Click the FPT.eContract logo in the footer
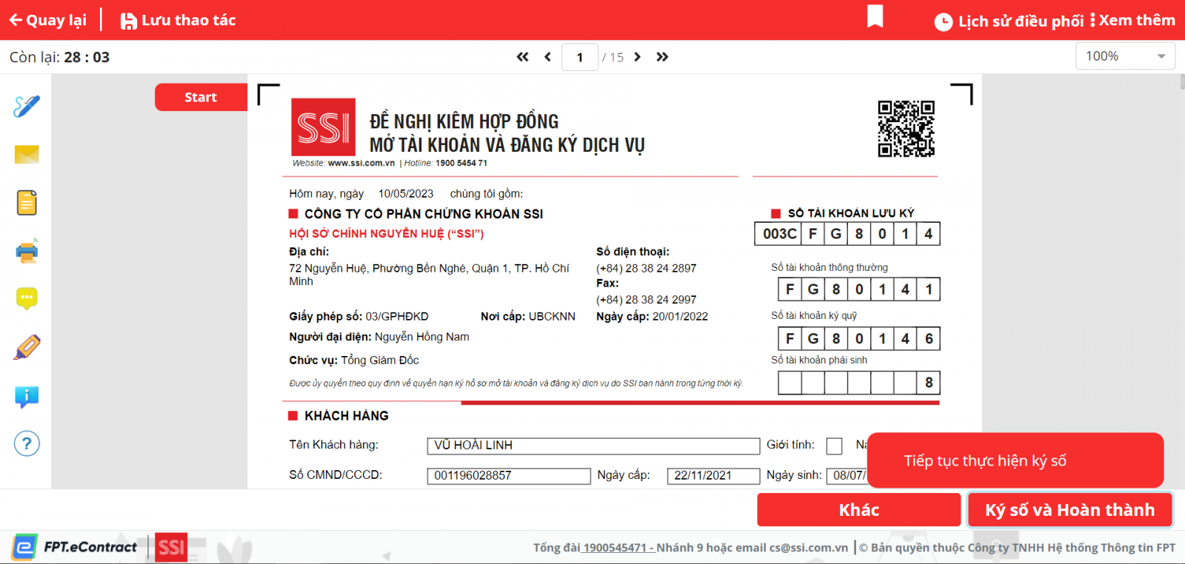 (75, 547)
